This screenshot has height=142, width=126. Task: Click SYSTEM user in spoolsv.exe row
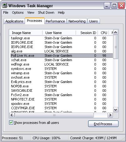[x=51, y=104]
